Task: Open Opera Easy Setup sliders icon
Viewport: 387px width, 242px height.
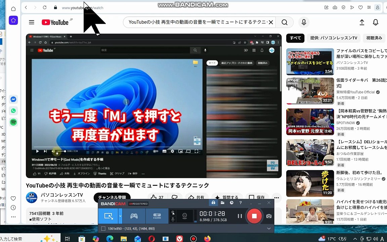Action: pyautogui.click(x=369, y=7)
